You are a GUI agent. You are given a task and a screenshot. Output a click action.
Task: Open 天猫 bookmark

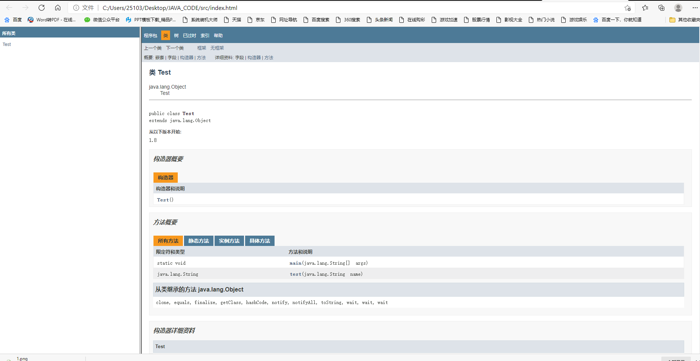click(232, 20)
